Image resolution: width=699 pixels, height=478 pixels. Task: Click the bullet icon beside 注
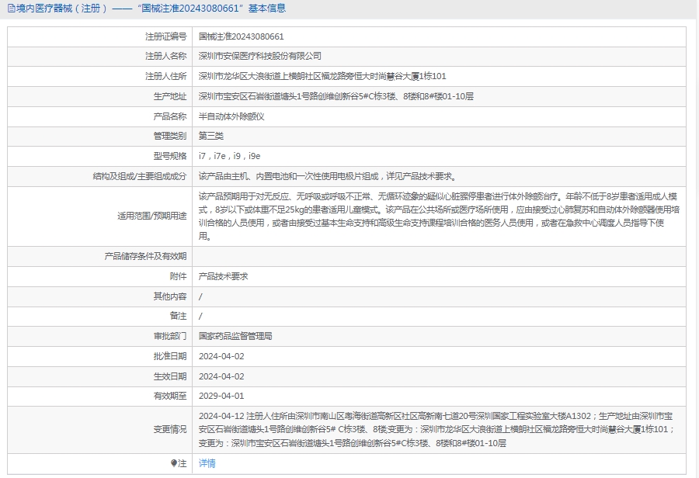(174, 463)
